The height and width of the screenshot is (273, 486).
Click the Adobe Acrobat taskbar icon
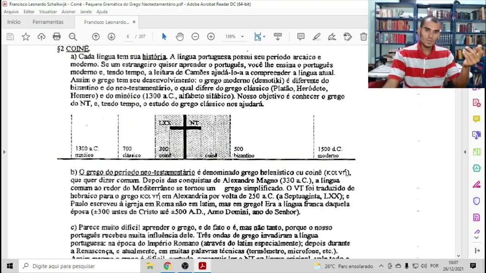202,266
